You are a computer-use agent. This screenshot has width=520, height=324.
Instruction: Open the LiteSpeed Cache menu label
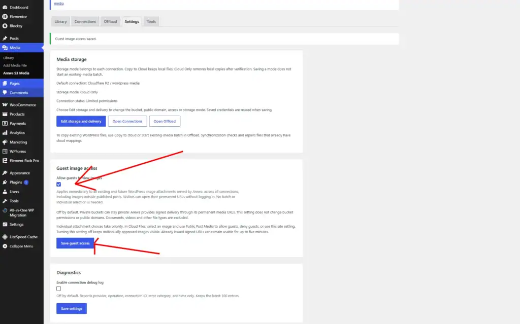pyautogui.click(x=23, y=237)
